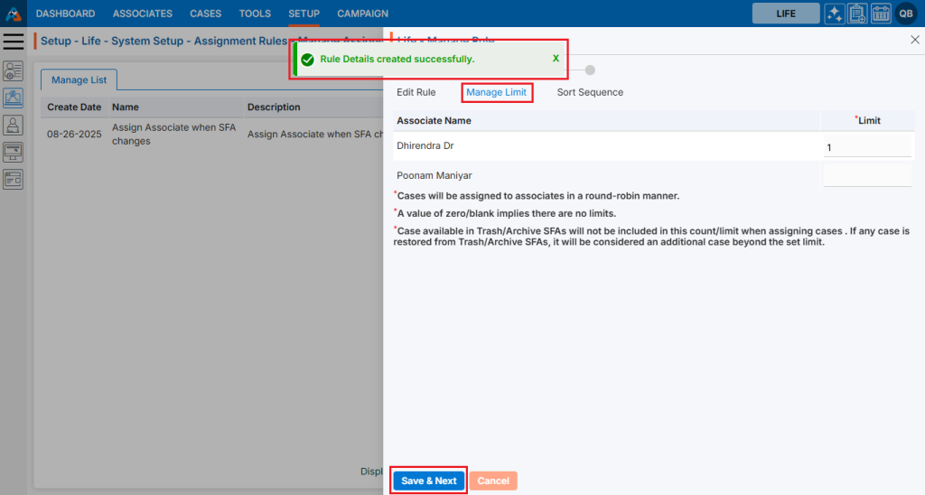925x495 pixels.
Task: Dismiss the success notification with X
Action: point(556,59)
